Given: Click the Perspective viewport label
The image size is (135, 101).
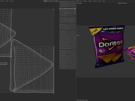Looking at the screenshot, I should click(x=79, y=3).
